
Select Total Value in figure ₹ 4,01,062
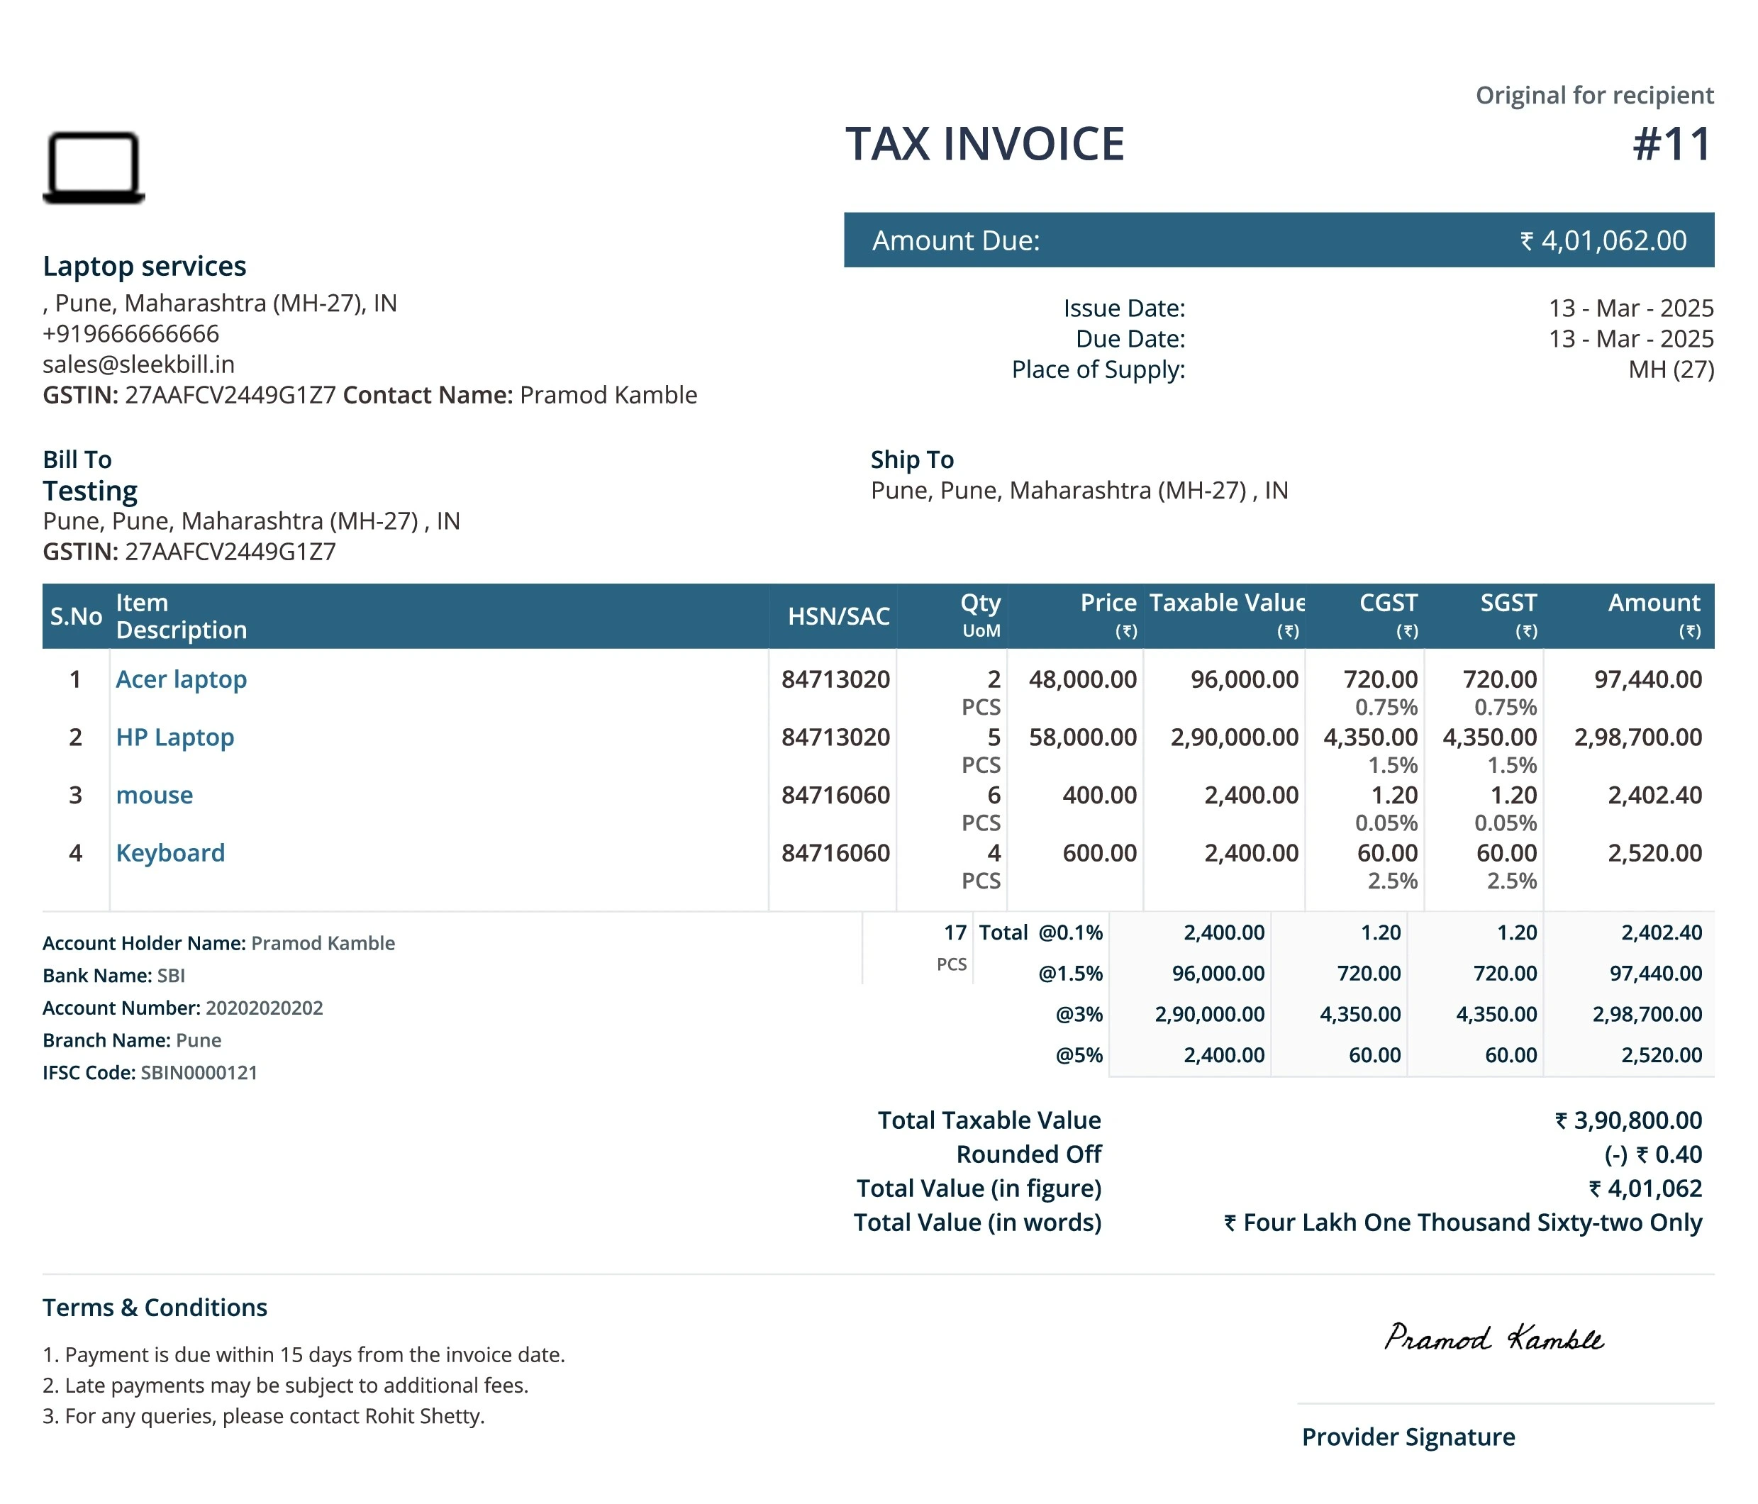pyautogui.click(x=1645, y=1188)
